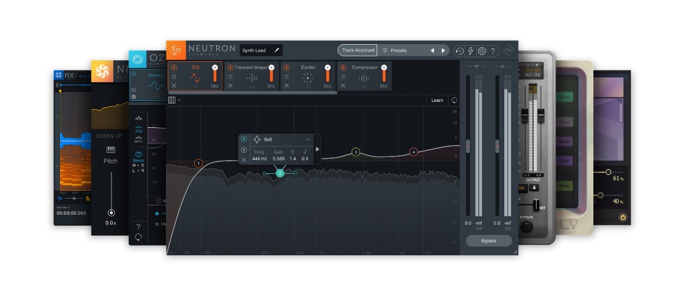Click the Synth Lead name field

click(261, 51)
